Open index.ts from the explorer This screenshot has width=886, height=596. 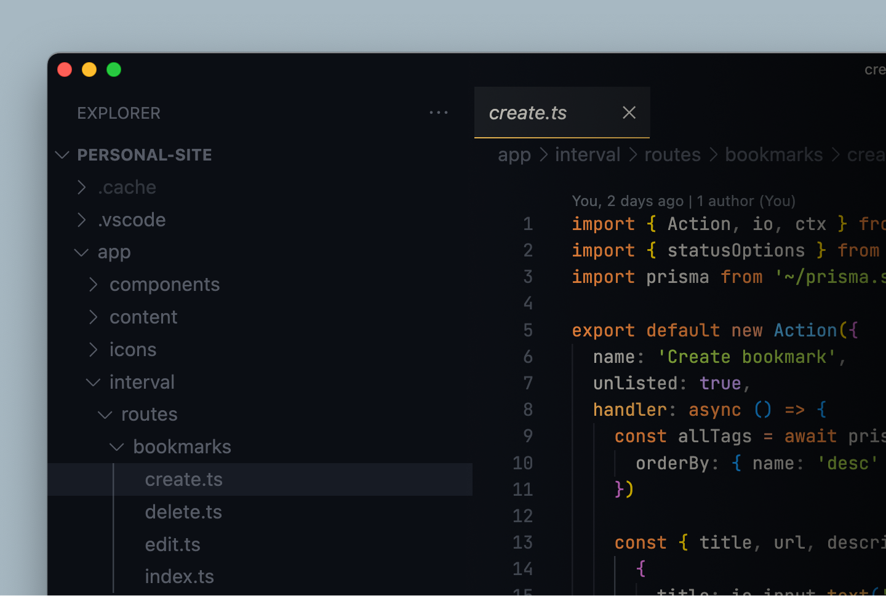point(180,576)
